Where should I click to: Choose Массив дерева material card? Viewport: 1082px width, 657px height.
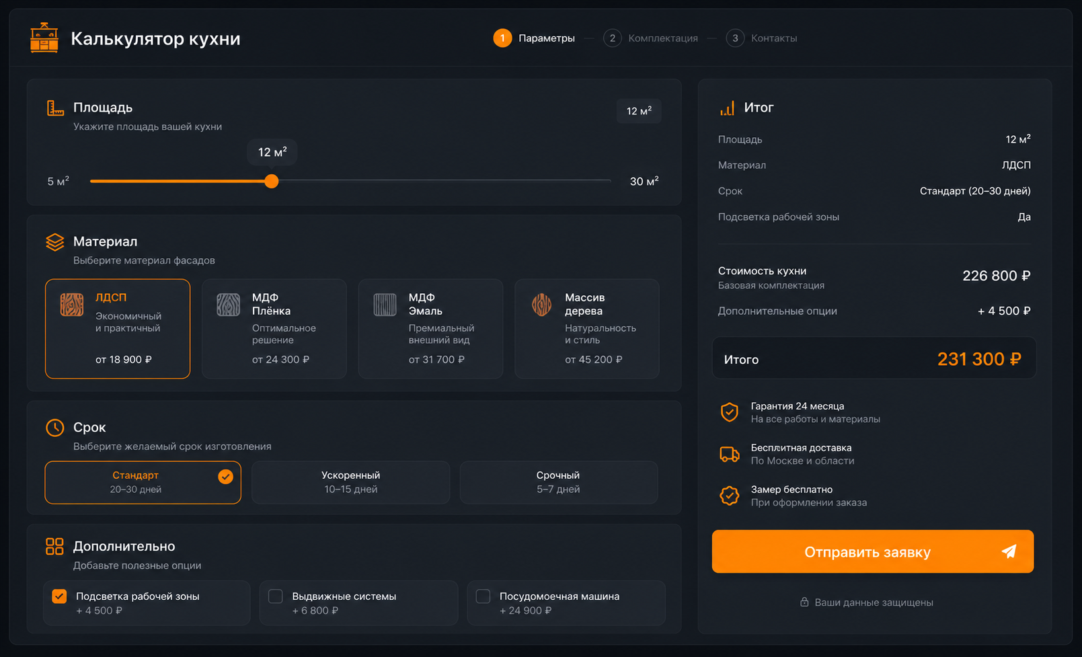[x=587, y=329]
